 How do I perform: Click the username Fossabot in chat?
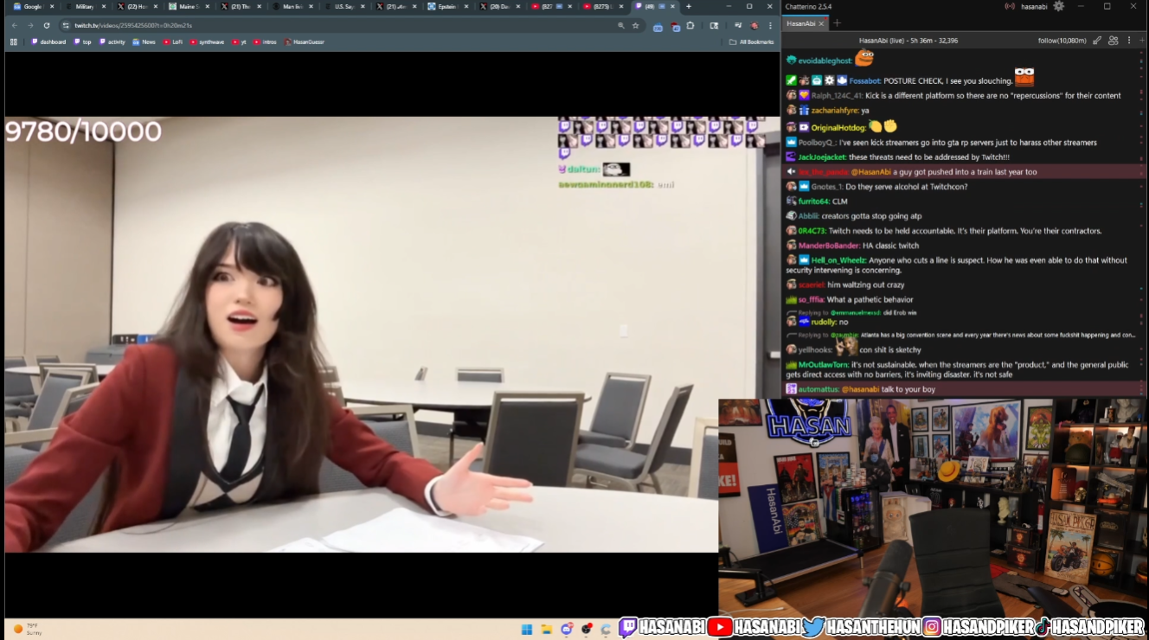(864, 81)
